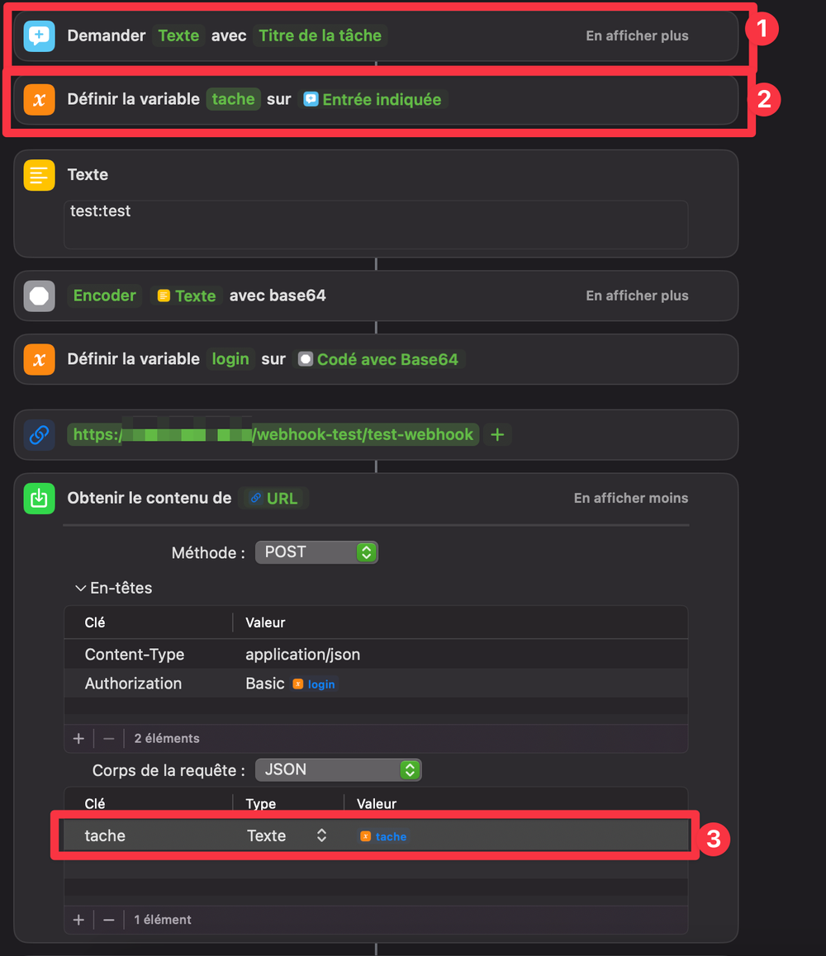Click En afficher plus on the Demander action

(637, 36)
